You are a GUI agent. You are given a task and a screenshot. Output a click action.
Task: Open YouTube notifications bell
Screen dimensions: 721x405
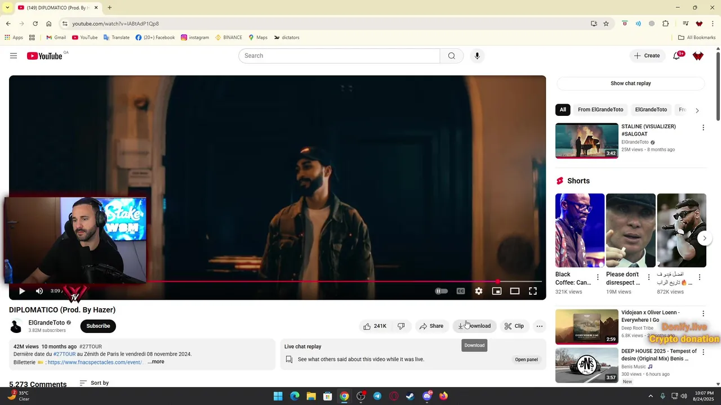[x=677, y=56]
